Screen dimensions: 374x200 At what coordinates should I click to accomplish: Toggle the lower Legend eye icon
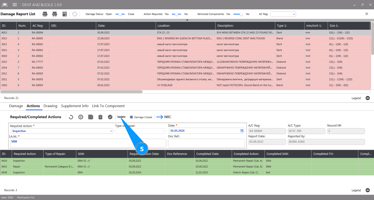[368, 190]
